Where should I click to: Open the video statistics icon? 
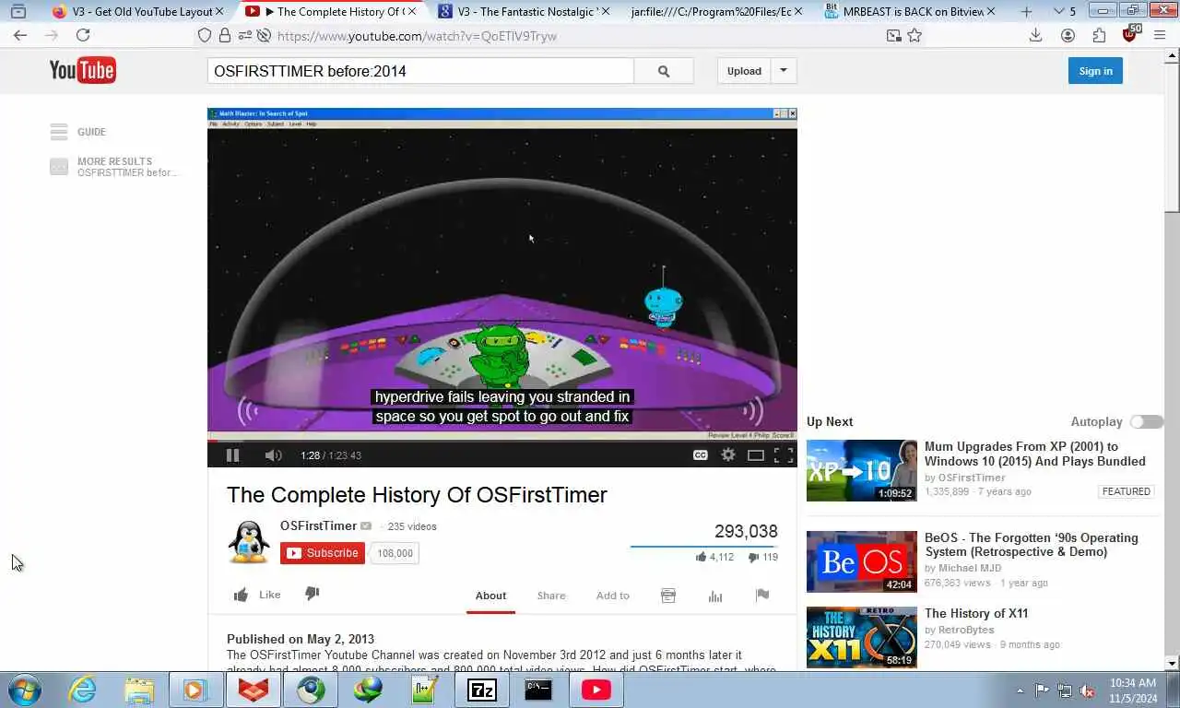click(715, 596)
